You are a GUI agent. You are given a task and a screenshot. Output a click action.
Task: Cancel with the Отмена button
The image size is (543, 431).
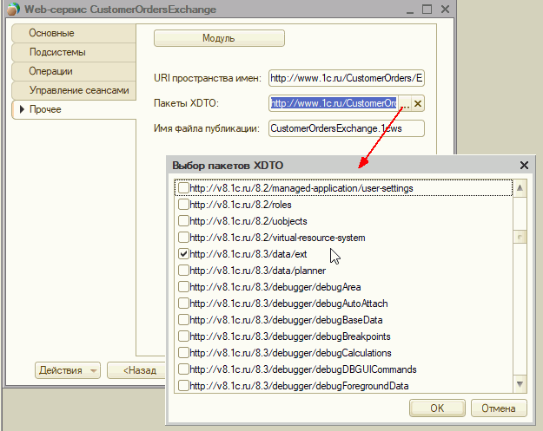499,408
